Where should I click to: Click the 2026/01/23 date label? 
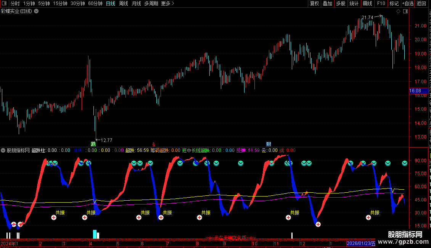[361, 243]
